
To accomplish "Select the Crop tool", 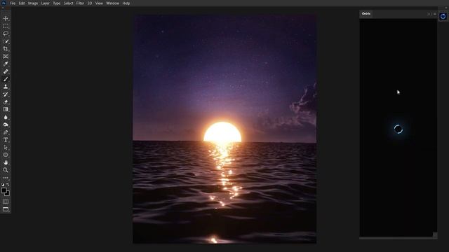I will click(x=6, y=49).
